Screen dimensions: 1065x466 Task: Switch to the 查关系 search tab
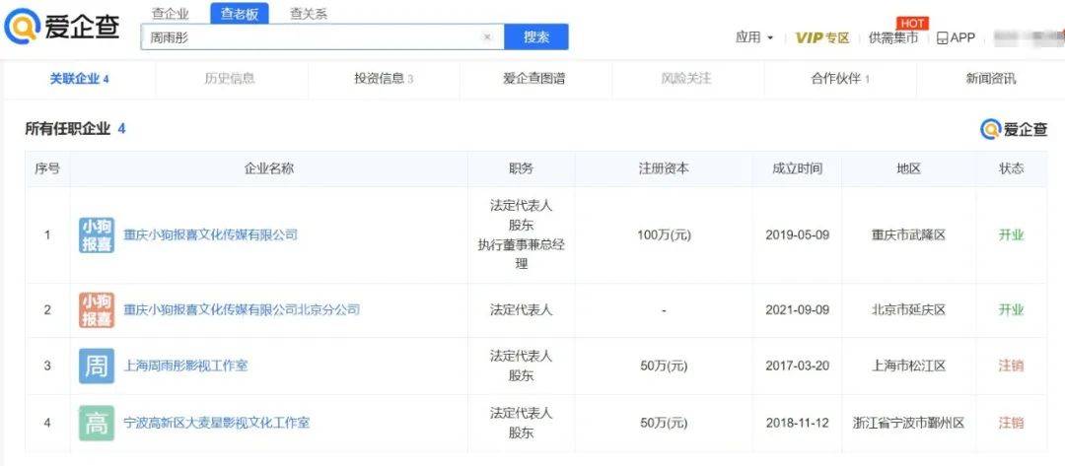tap(309, 14)
